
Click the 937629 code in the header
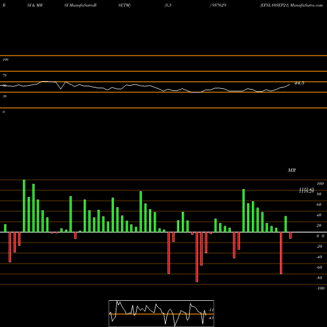(218, 5)
